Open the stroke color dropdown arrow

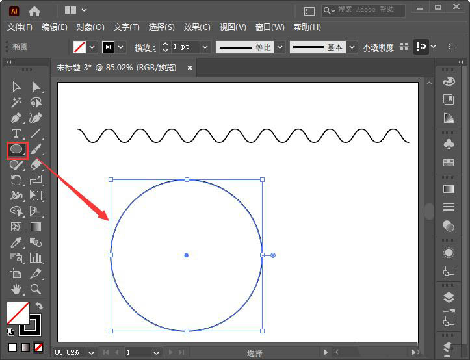[x=120, y=47]
